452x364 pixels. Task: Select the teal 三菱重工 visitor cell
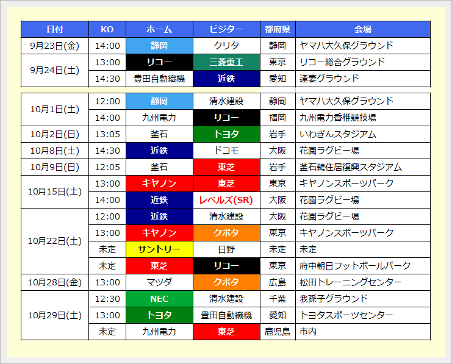226,62
